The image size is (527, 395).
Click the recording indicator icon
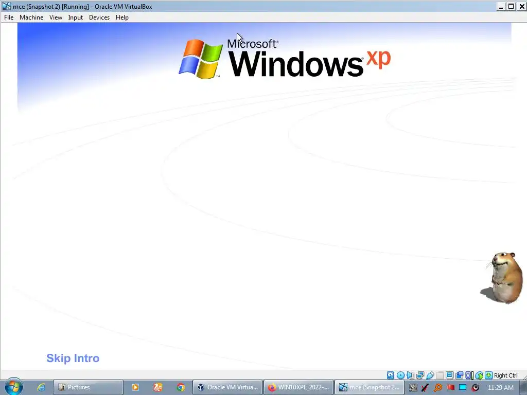[459, 375]
